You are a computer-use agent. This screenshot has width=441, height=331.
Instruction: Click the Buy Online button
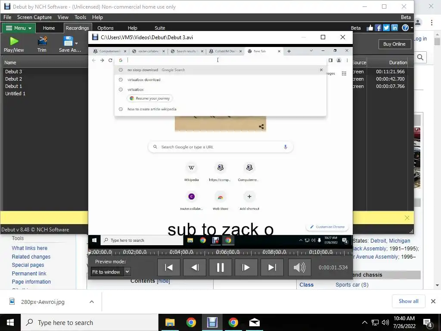(x=394, y=44)
